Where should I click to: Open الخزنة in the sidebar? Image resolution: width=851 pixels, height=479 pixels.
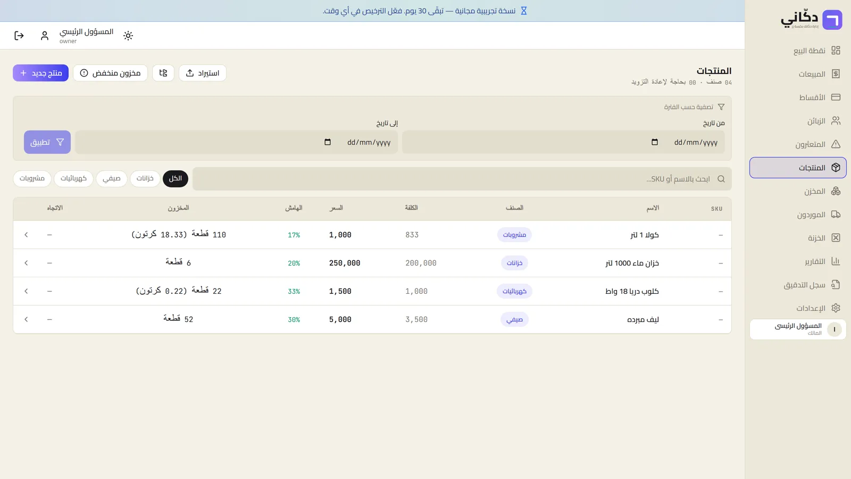pyautogui.click(x=798, y=238)
